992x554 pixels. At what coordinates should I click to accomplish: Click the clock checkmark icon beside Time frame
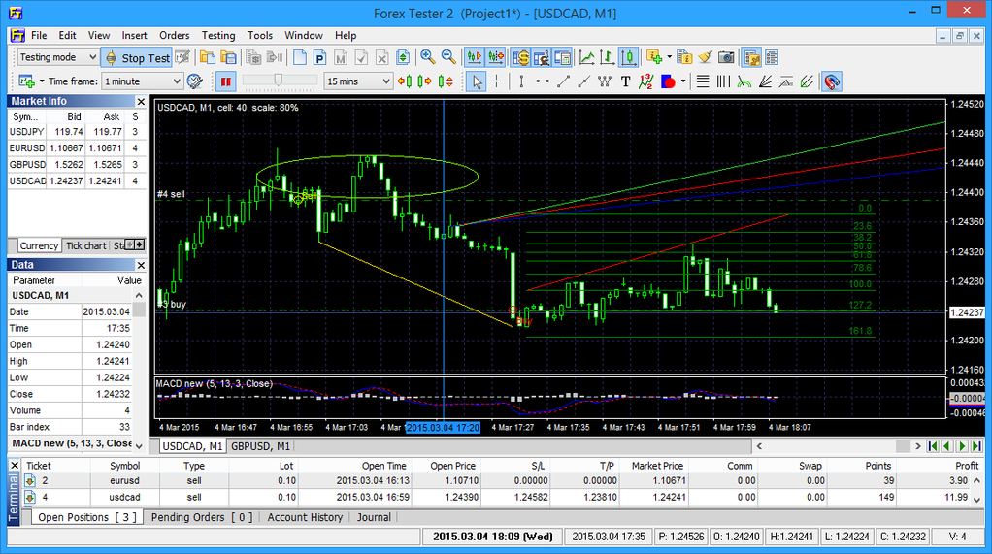click(x=195, y=81)
